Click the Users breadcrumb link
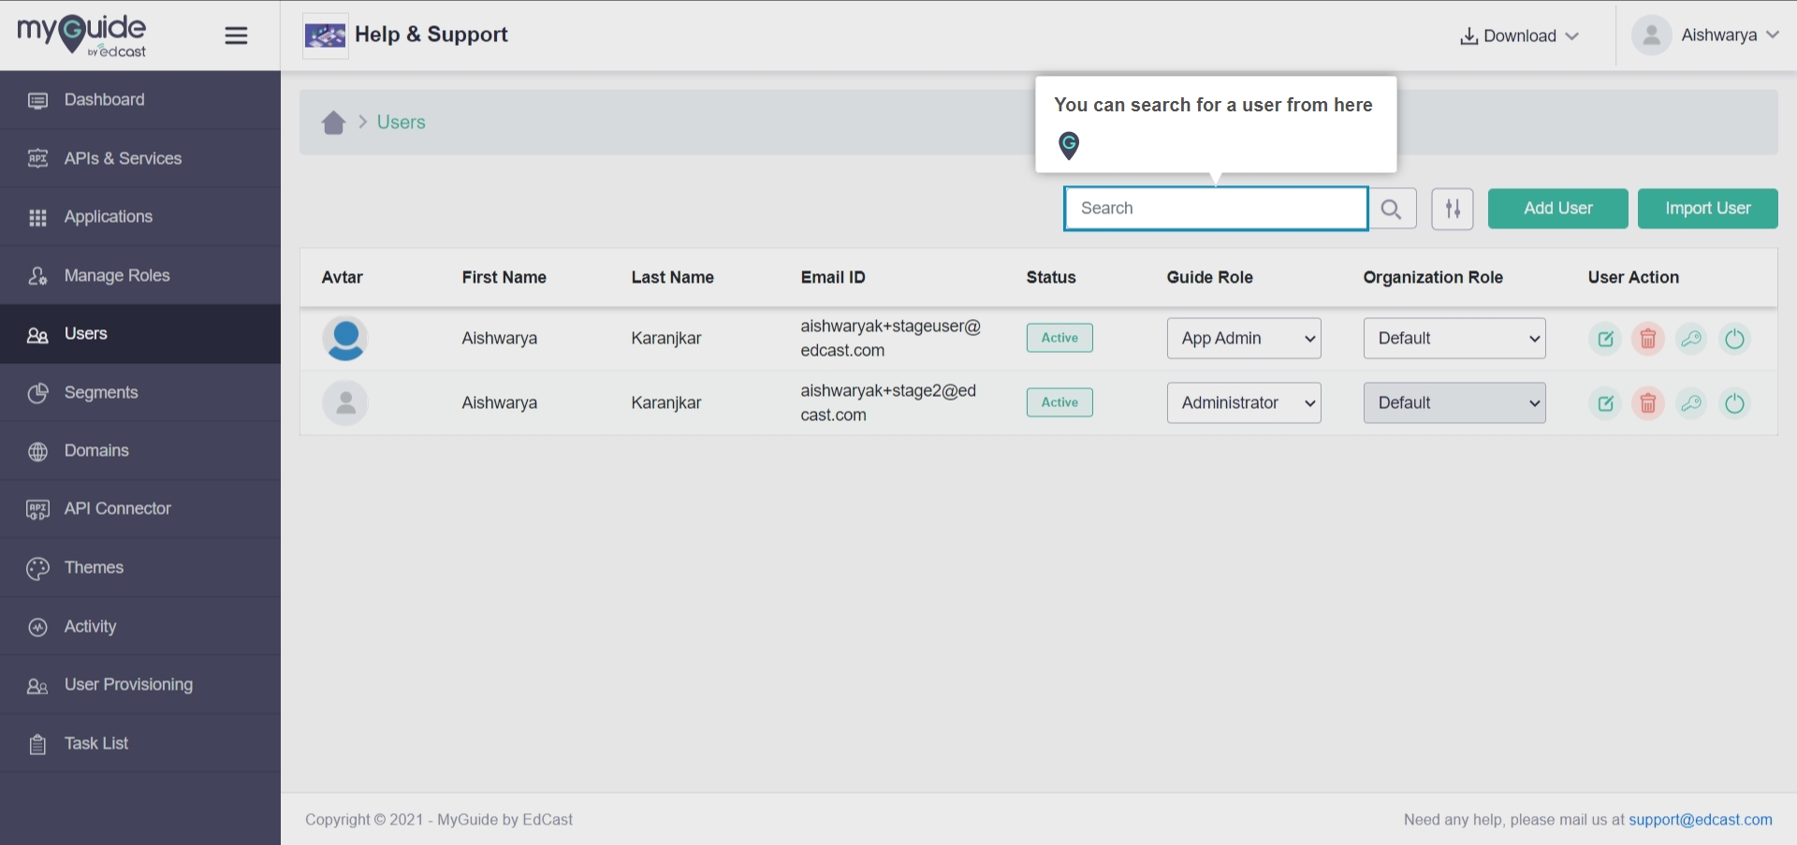This screenshot has width=1797, height=845. click(x=401, y=123)
